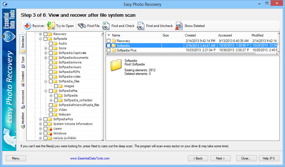Check the Recovery checkbox in file list
This screenshot has width=285, height=167.
pos(109,41)
